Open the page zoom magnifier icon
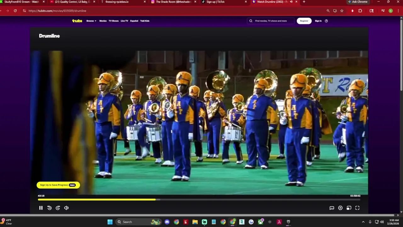 pos(328,11)
